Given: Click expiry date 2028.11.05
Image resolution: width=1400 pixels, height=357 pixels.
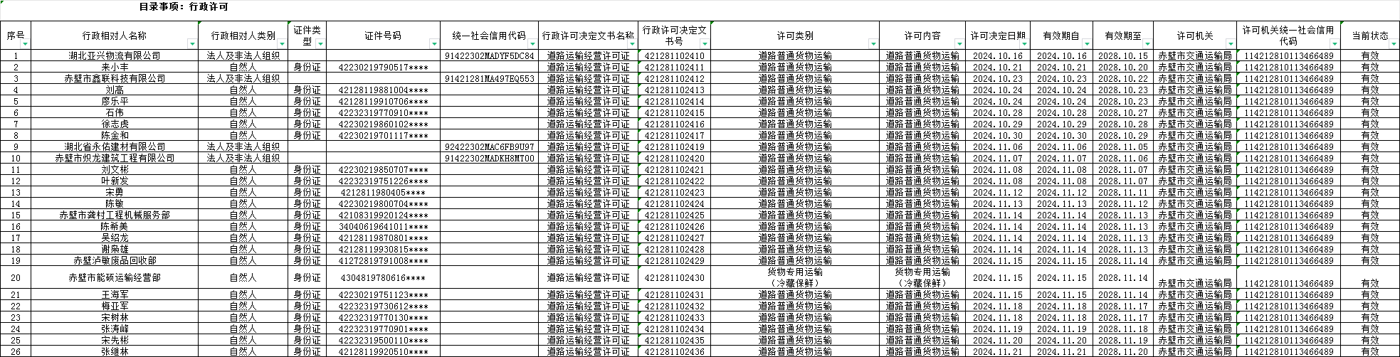Looking at the screenshot, I should (1123, 146).
